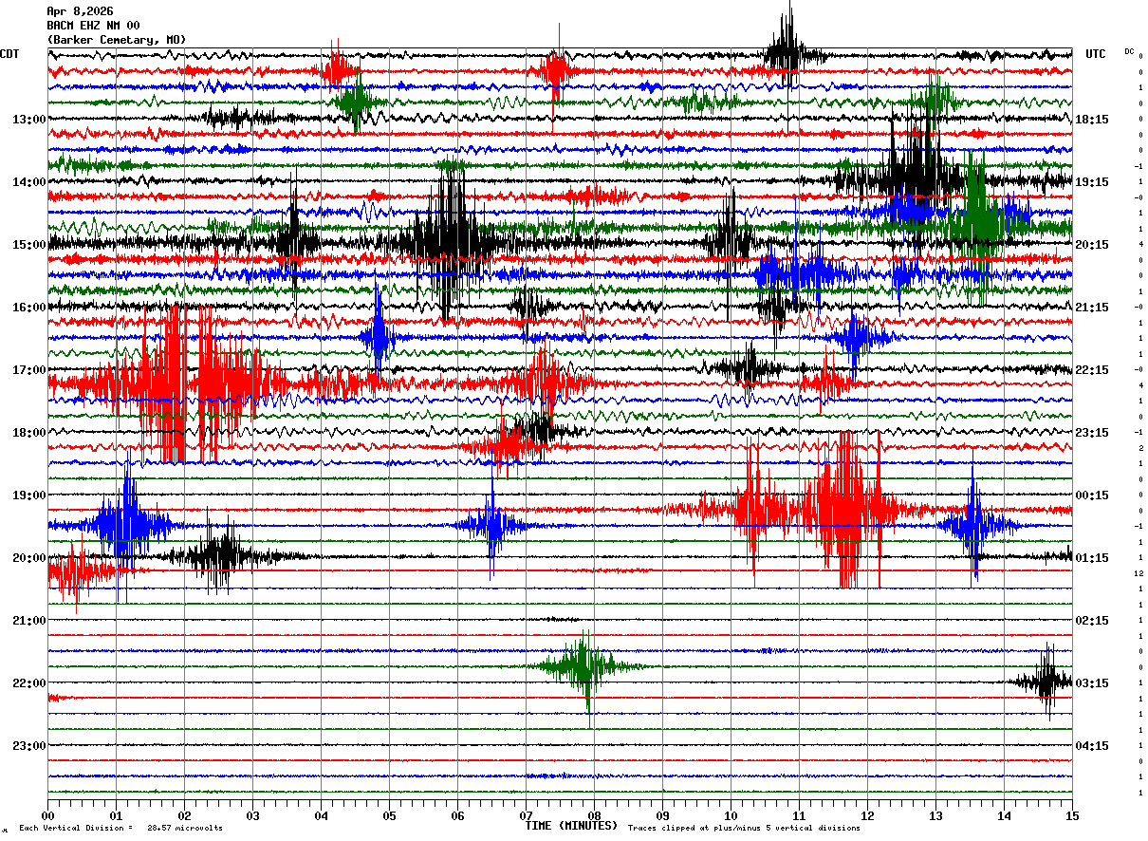Select the station code "BACM EHZ NM 00"
Screen dimensions: 1148x841
[x=93, y=26]
